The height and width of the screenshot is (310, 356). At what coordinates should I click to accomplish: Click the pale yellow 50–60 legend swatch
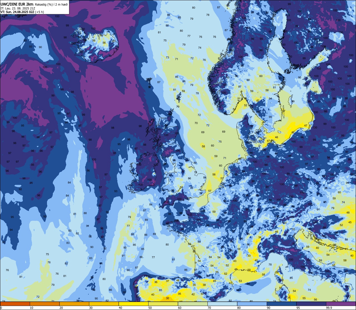click(163, 304)
